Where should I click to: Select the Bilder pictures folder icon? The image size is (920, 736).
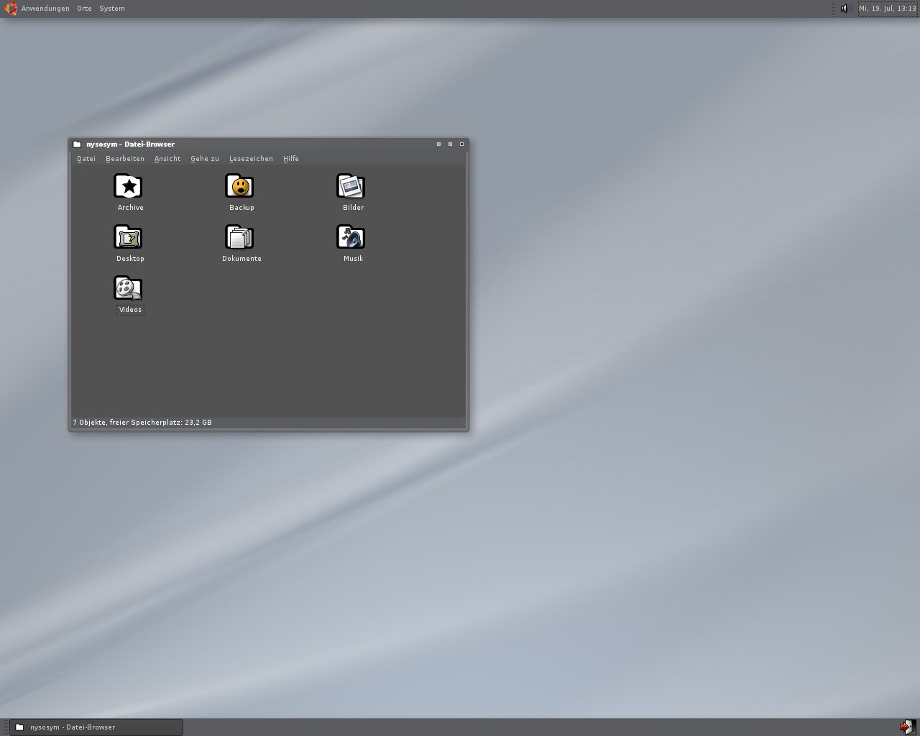point(351,186)
